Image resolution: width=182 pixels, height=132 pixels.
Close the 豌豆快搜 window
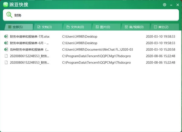177,5
